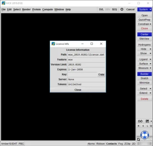153x146 pixels.
Task: Close the License Info dialog via Close button
Action: coord(78,90)
